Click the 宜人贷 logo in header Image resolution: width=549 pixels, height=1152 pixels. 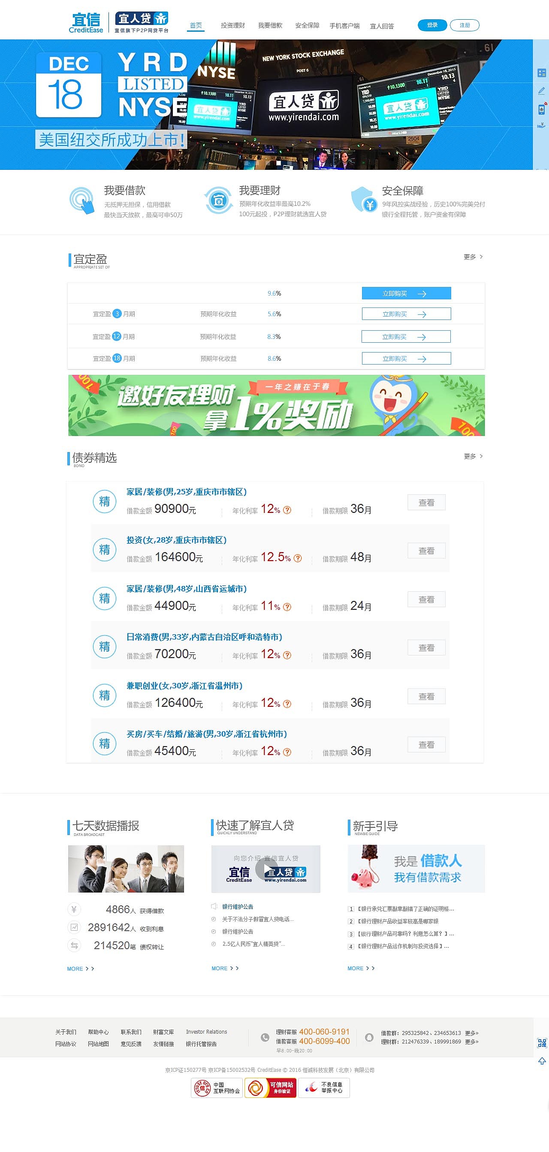pyautogui.click(x=142, y=22)
